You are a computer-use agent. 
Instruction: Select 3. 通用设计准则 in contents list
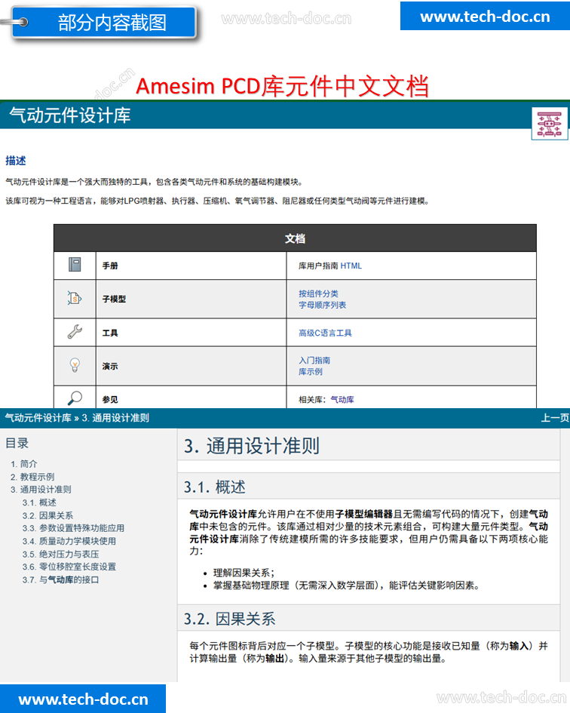41,489
